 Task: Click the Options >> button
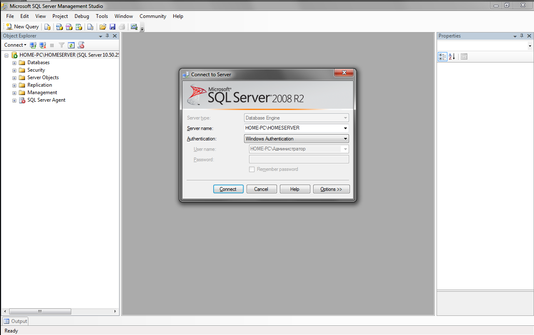click(331, 189)
